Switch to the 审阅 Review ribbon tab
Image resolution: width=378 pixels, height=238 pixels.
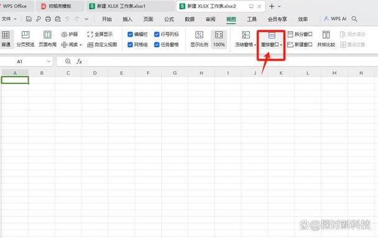(210, 19)
